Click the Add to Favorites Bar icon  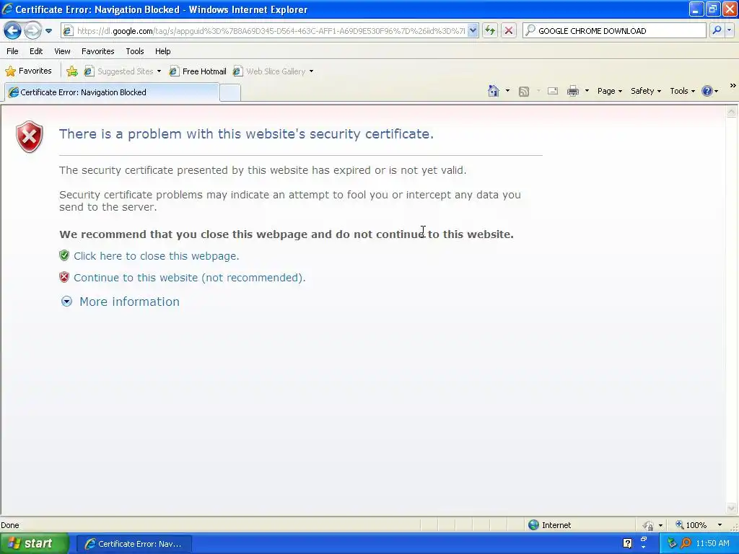pyautogui.click(x=72, y=71)
